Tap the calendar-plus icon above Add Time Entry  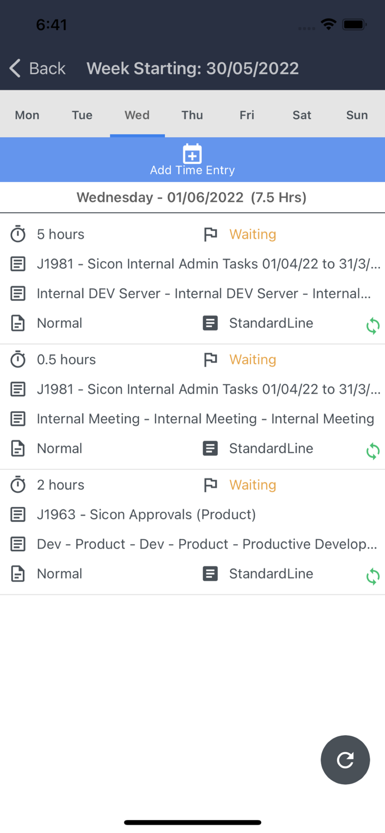(x=192, y=154)
